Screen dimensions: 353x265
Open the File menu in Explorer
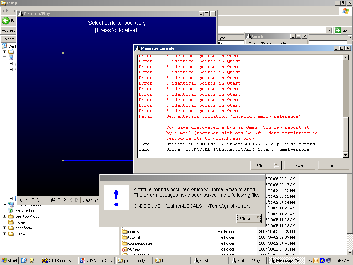click(x=6, y=11)
